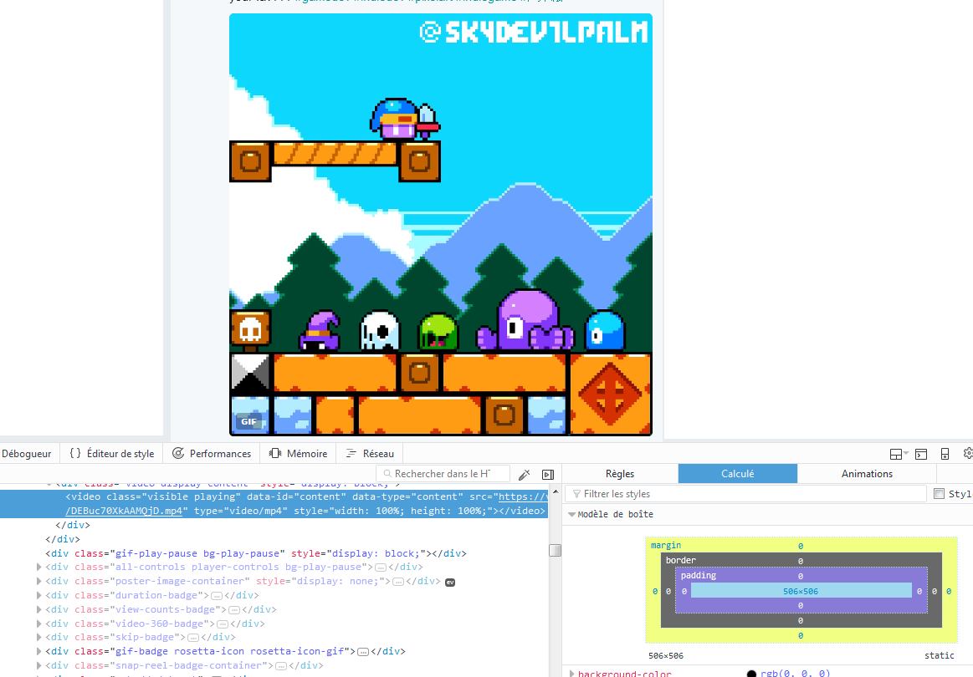Toggle the split console panel icon
The width and height of the screenshot is (973, 677).
pyautogui.click(x=921, y=455)
